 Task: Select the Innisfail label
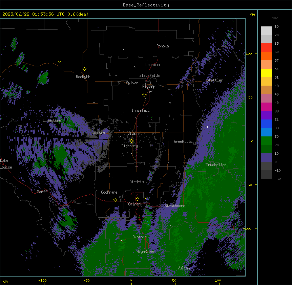141,110
